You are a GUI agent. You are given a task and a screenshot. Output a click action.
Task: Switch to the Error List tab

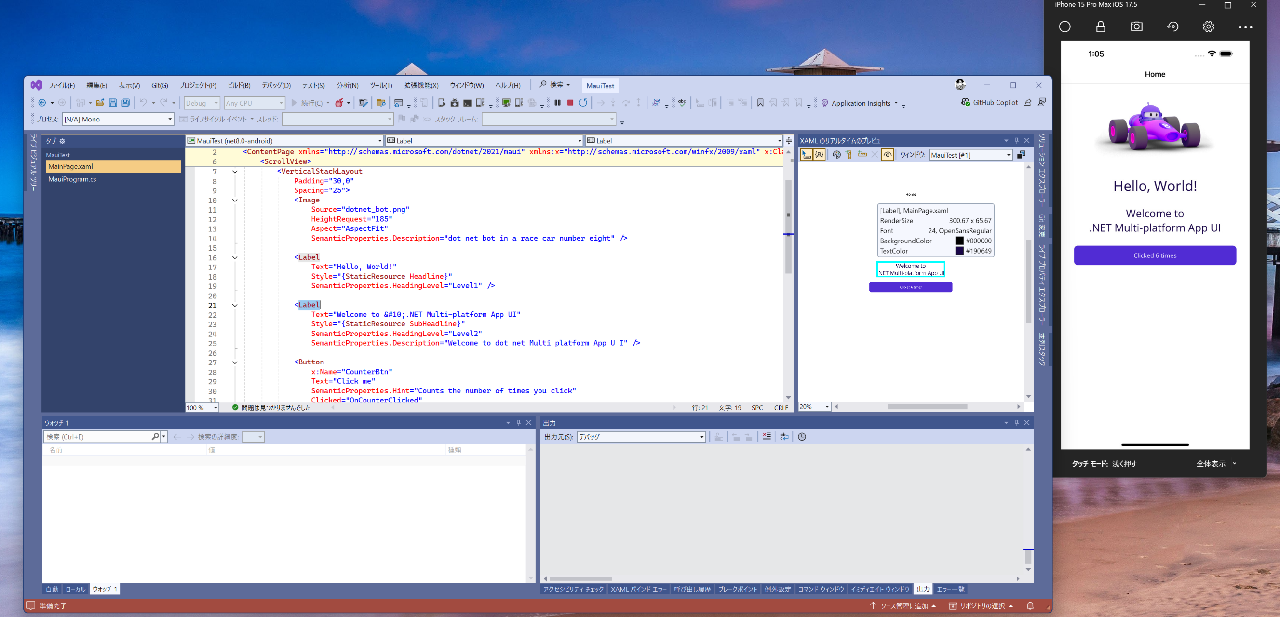(x=950, y=589)
